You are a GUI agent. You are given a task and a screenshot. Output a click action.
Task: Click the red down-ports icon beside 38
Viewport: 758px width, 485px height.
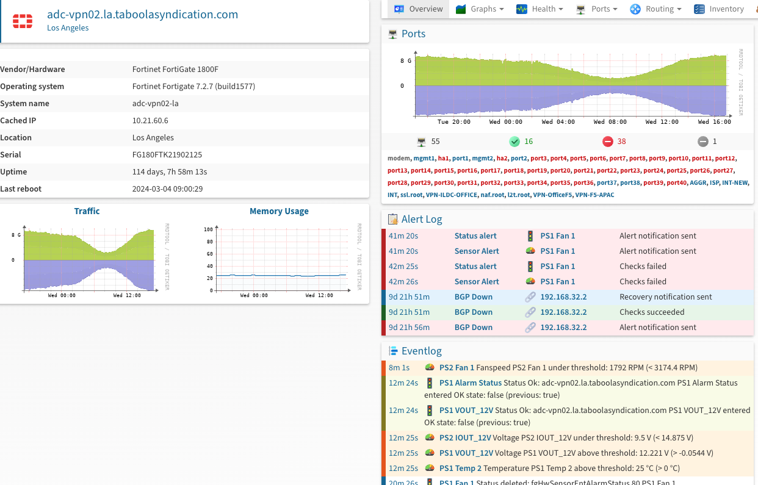click(x=607, y=142)
